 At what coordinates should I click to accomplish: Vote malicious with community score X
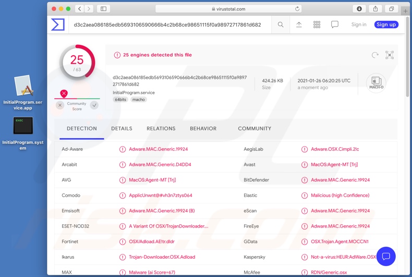tap(60, 105)
